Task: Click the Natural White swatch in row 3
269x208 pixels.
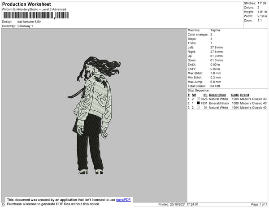Action: click(198, 107)
